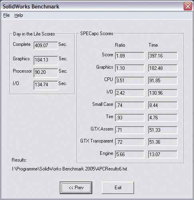Image resolution: width=194 pixels, height=200 pixels.
Task: Click the Tire ratio field .93
Action: [130, 118]
